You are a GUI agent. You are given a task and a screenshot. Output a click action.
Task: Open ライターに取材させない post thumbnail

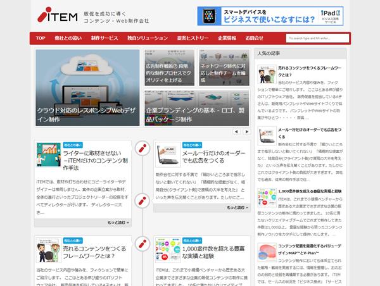49,154
